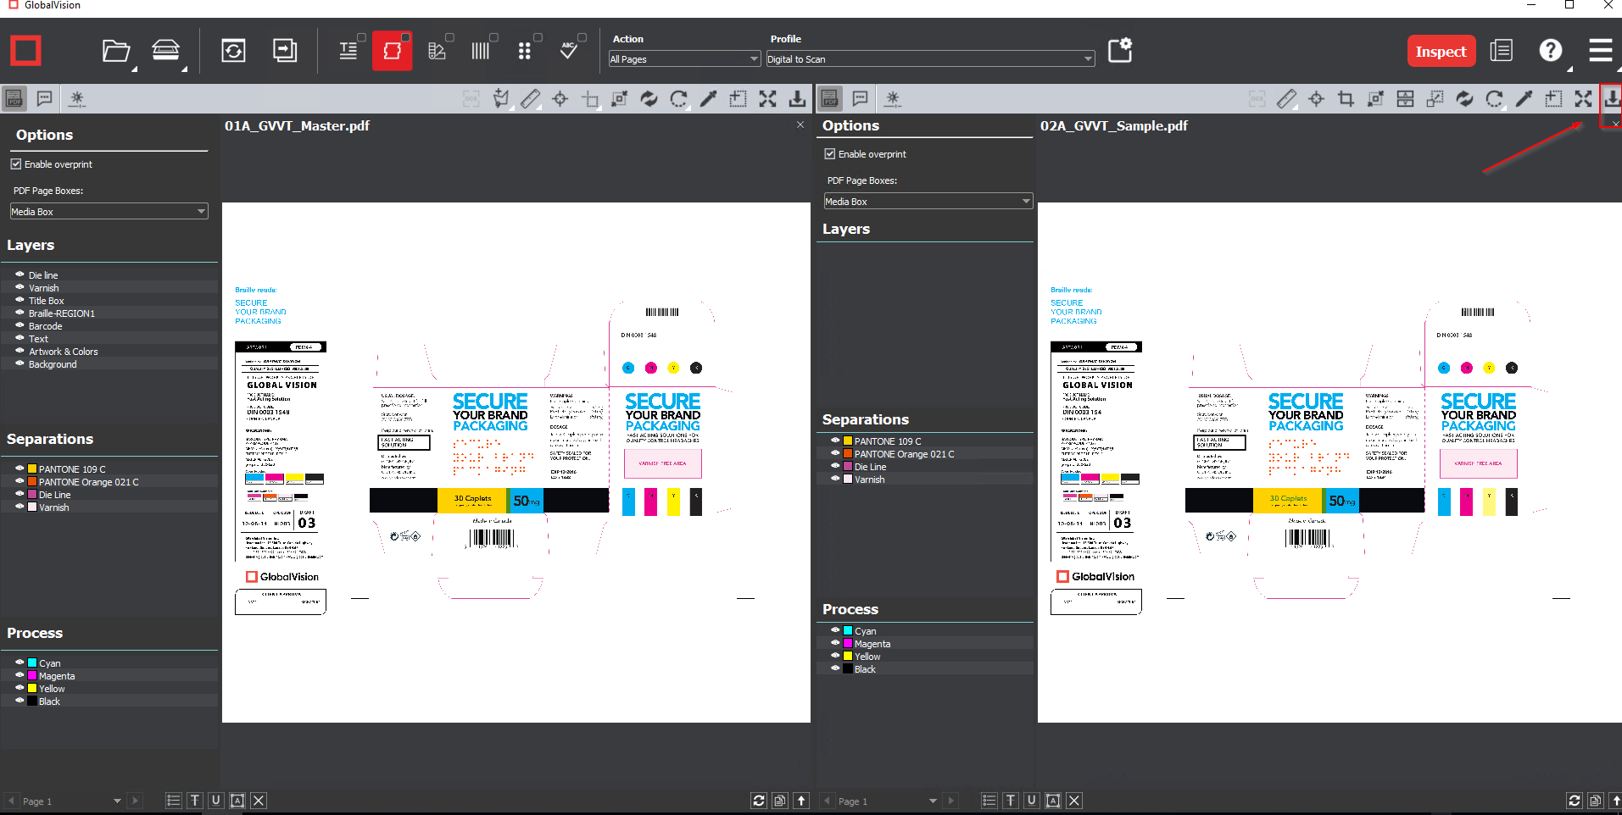Click the red Inspect button
This screenshot has height=815, width=1622.
1440,52
